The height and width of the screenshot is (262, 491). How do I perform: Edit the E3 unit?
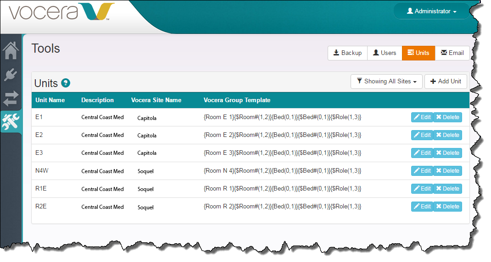point(422,153)
